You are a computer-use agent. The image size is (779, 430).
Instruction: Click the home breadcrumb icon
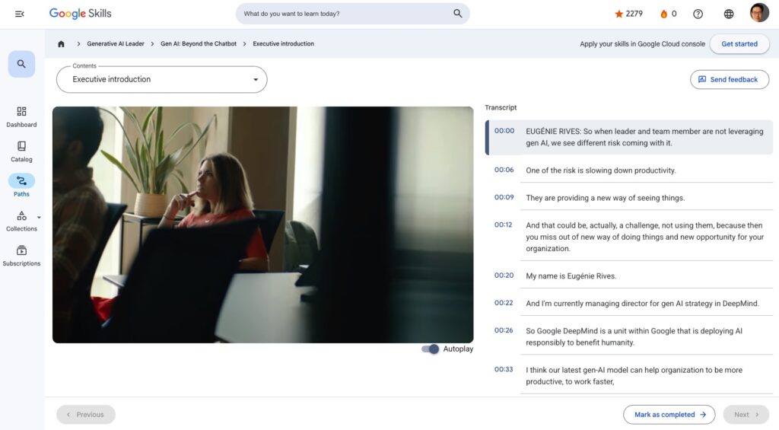click(x=62, y=44)
